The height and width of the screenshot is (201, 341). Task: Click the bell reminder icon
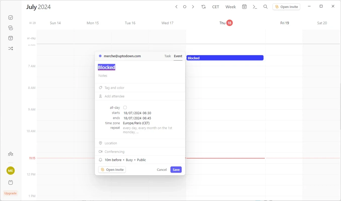[x=100, y=160]
